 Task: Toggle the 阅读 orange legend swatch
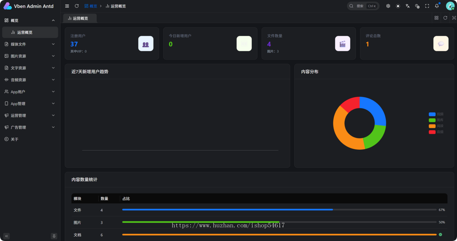point(432,126)
